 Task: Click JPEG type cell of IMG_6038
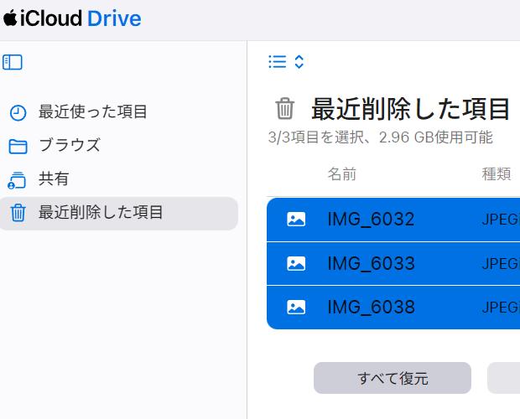pyautogui.click(x=501, y=308)
